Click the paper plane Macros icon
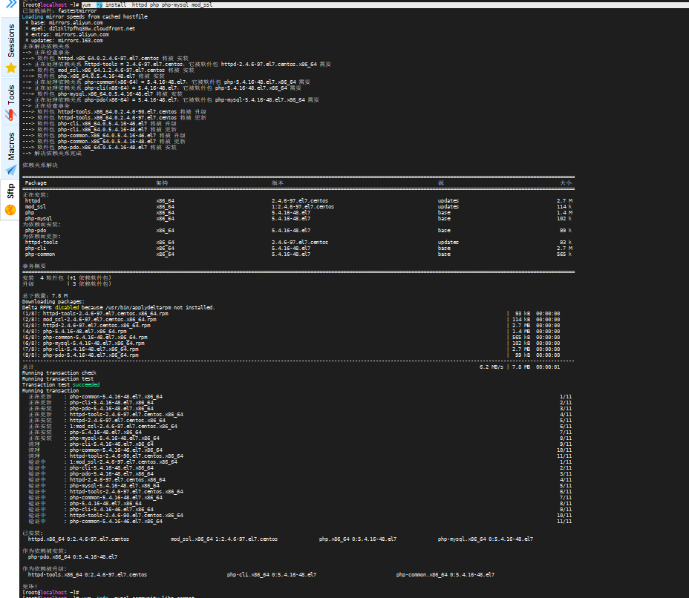689x598 pixels. click(10, 168)
